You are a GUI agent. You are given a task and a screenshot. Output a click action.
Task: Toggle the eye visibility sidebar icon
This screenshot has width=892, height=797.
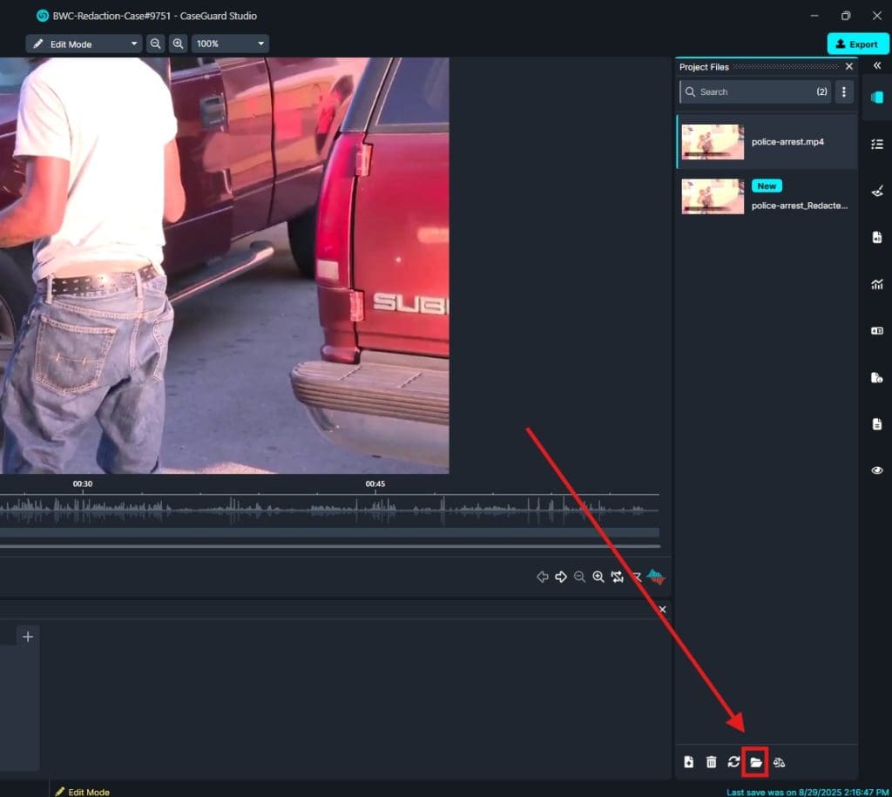click(x=877, y=470)
